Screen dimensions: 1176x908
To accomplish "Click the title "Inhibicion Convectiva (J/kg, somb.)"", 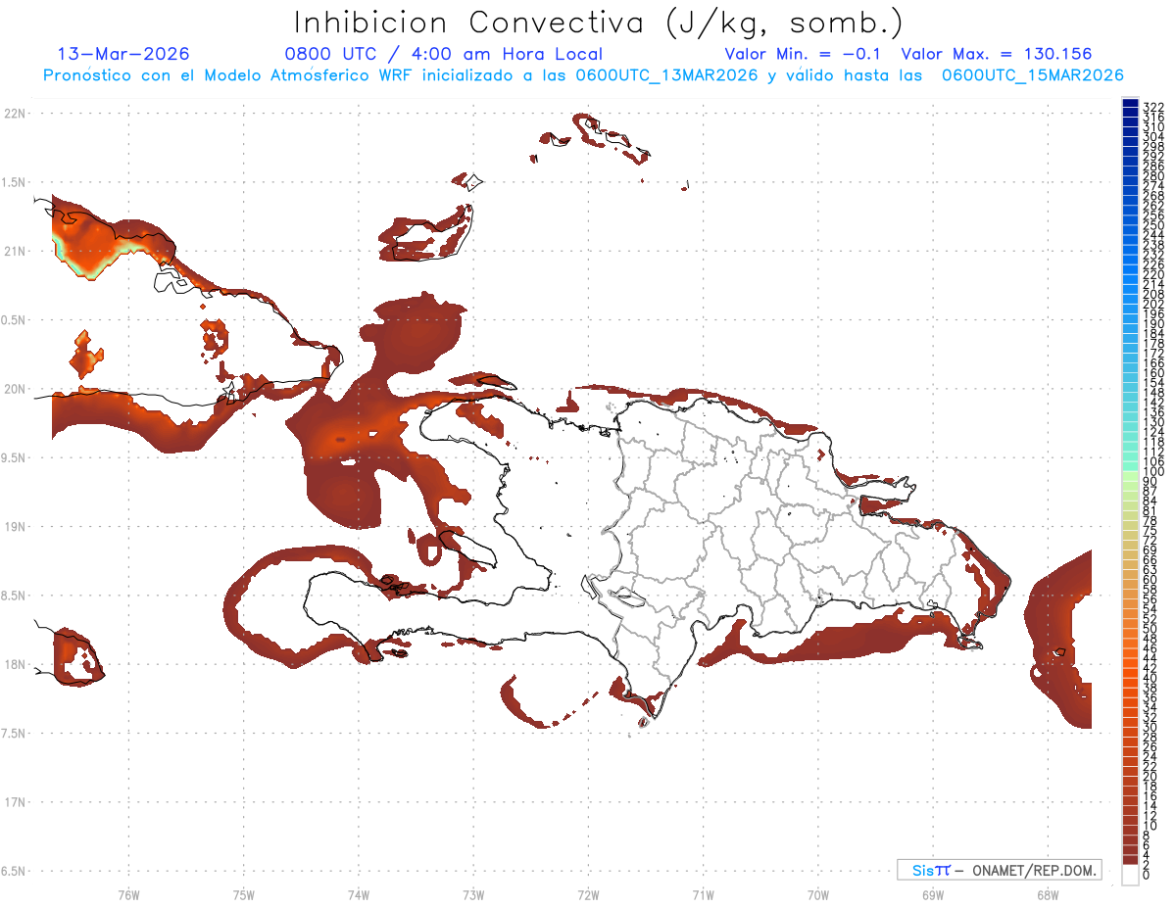I will [x=598, y=24].
